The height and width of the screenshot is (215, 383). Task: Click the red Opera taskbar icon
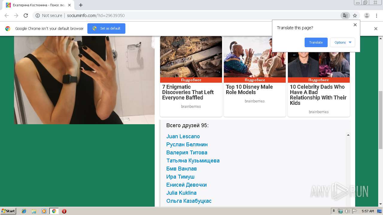(x=64, y=211)
